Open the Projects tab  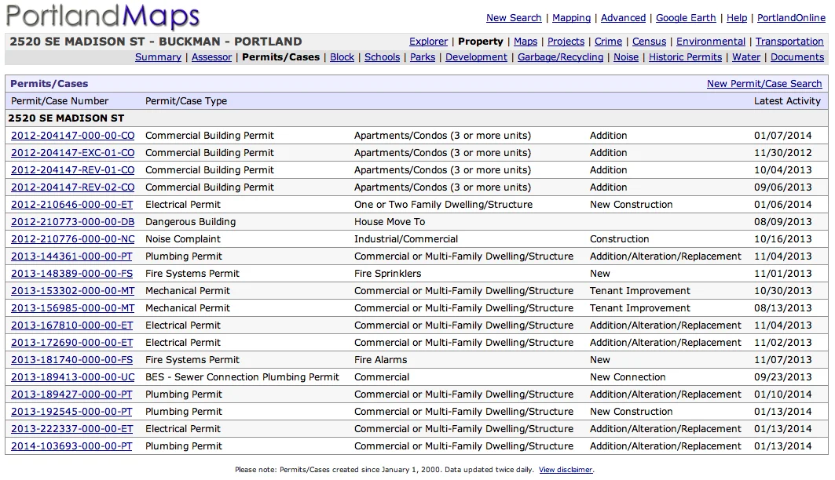(566, 41)
